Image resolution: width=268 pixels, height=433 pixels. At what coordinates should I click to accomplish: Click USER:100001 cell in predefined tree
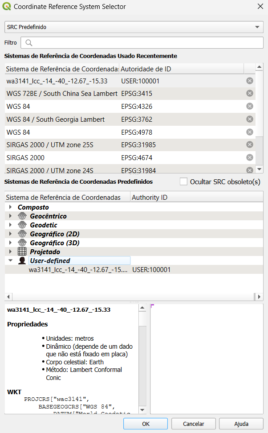(x=151, y=269)
